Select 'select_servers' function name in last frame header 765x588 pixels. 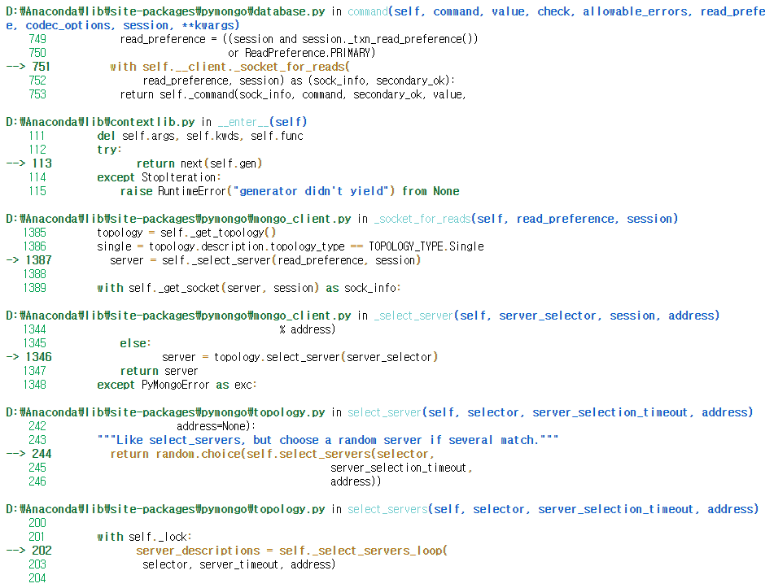[x=387, y=509]
